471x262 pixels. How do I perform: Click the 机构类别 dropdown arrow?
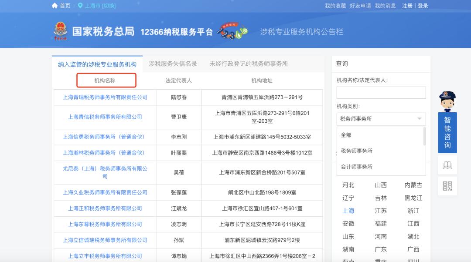click(420, 119)
